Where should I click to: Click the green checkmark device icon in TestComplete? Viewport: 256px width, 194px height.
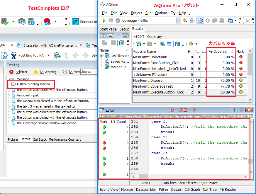[x=5, y=22]
